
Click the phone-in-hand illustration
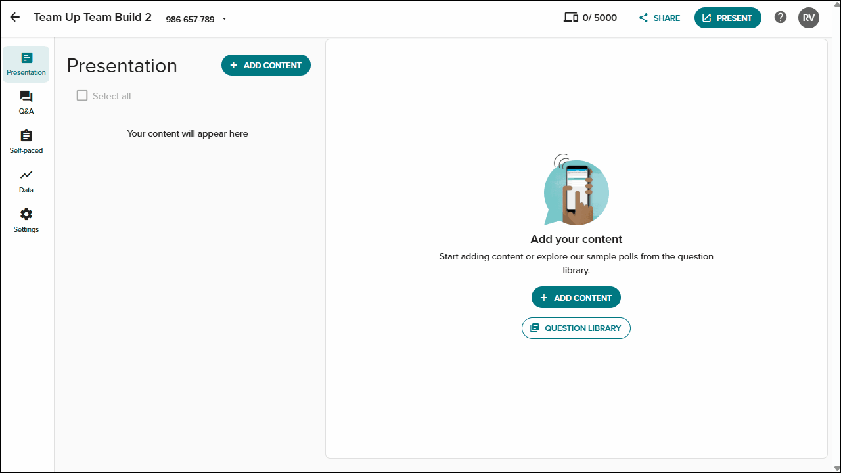pos(576,190)
